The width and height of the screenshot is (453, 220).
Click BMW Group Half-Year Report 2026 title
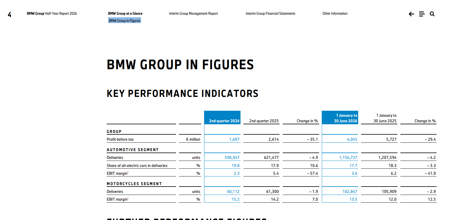point(52,14)
